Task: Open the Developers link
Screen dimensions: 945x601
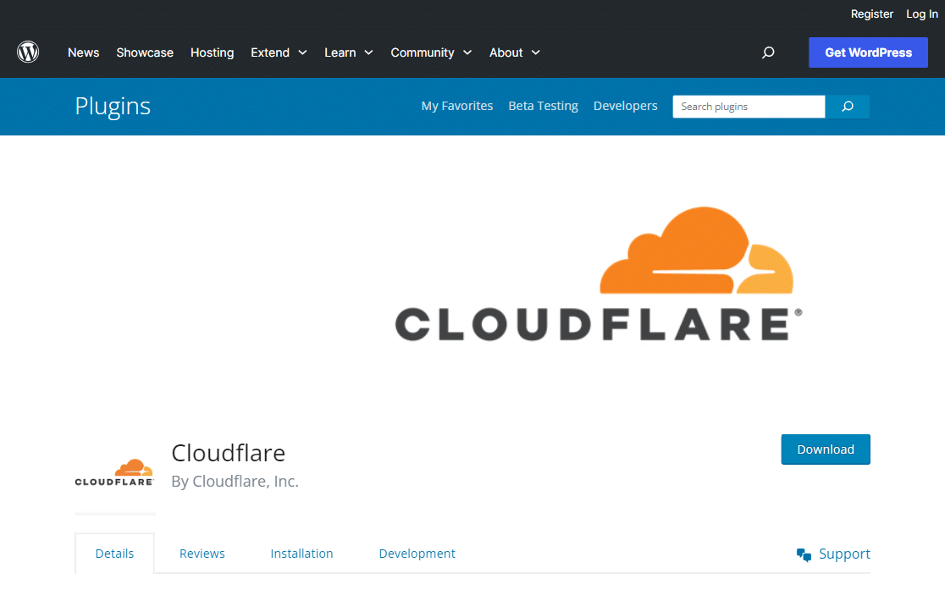Action: (625, 106)
